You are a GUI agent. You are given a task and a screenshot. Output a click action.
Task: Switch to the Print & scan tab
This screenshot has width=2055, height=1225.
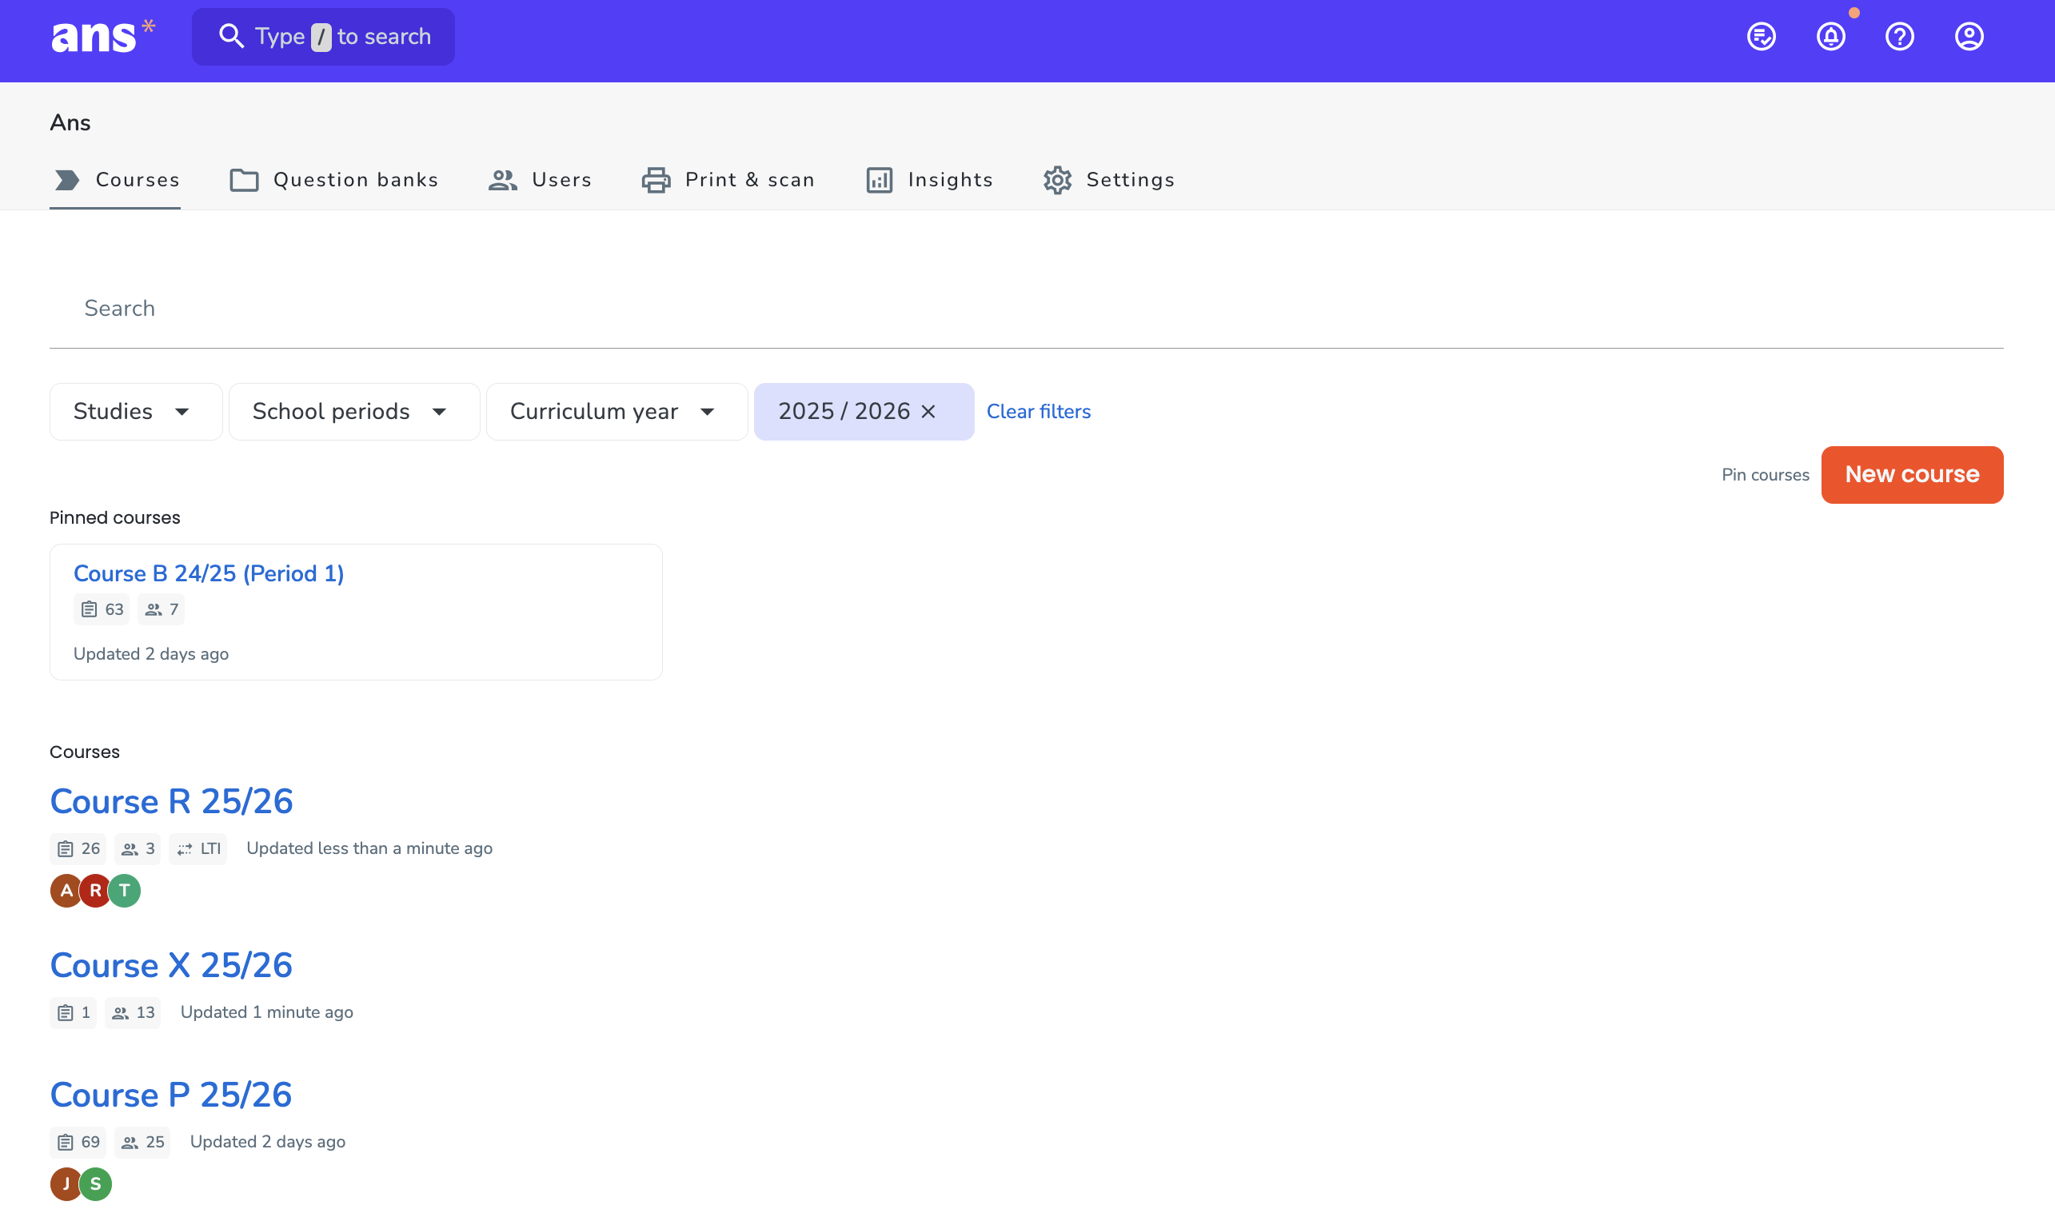pos(728,180)
